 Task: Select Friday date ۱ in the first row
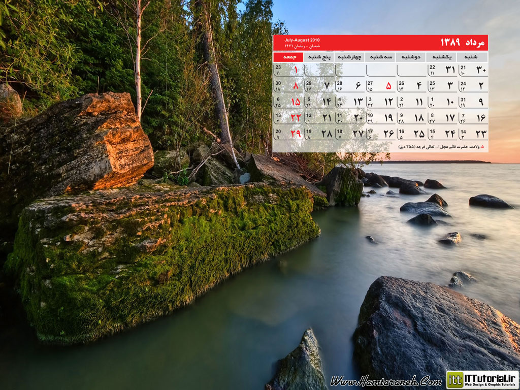296,70
